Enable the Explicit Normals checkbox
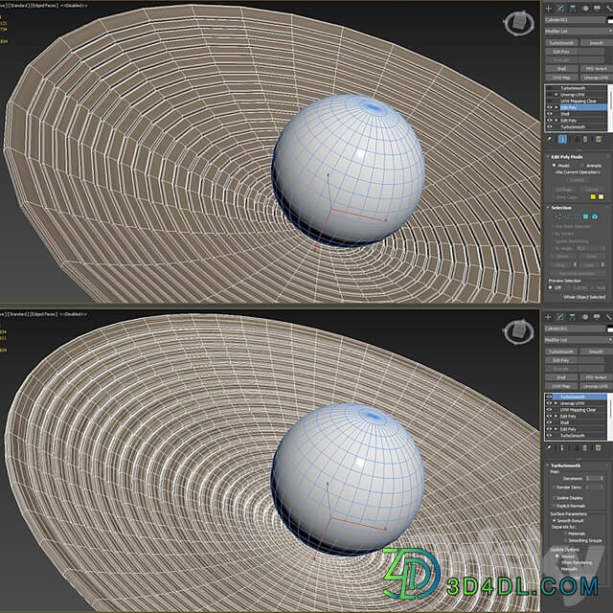 click(x=554, y=506)
